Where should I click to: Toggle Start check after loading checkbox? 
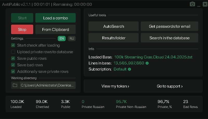click(13, 45)
